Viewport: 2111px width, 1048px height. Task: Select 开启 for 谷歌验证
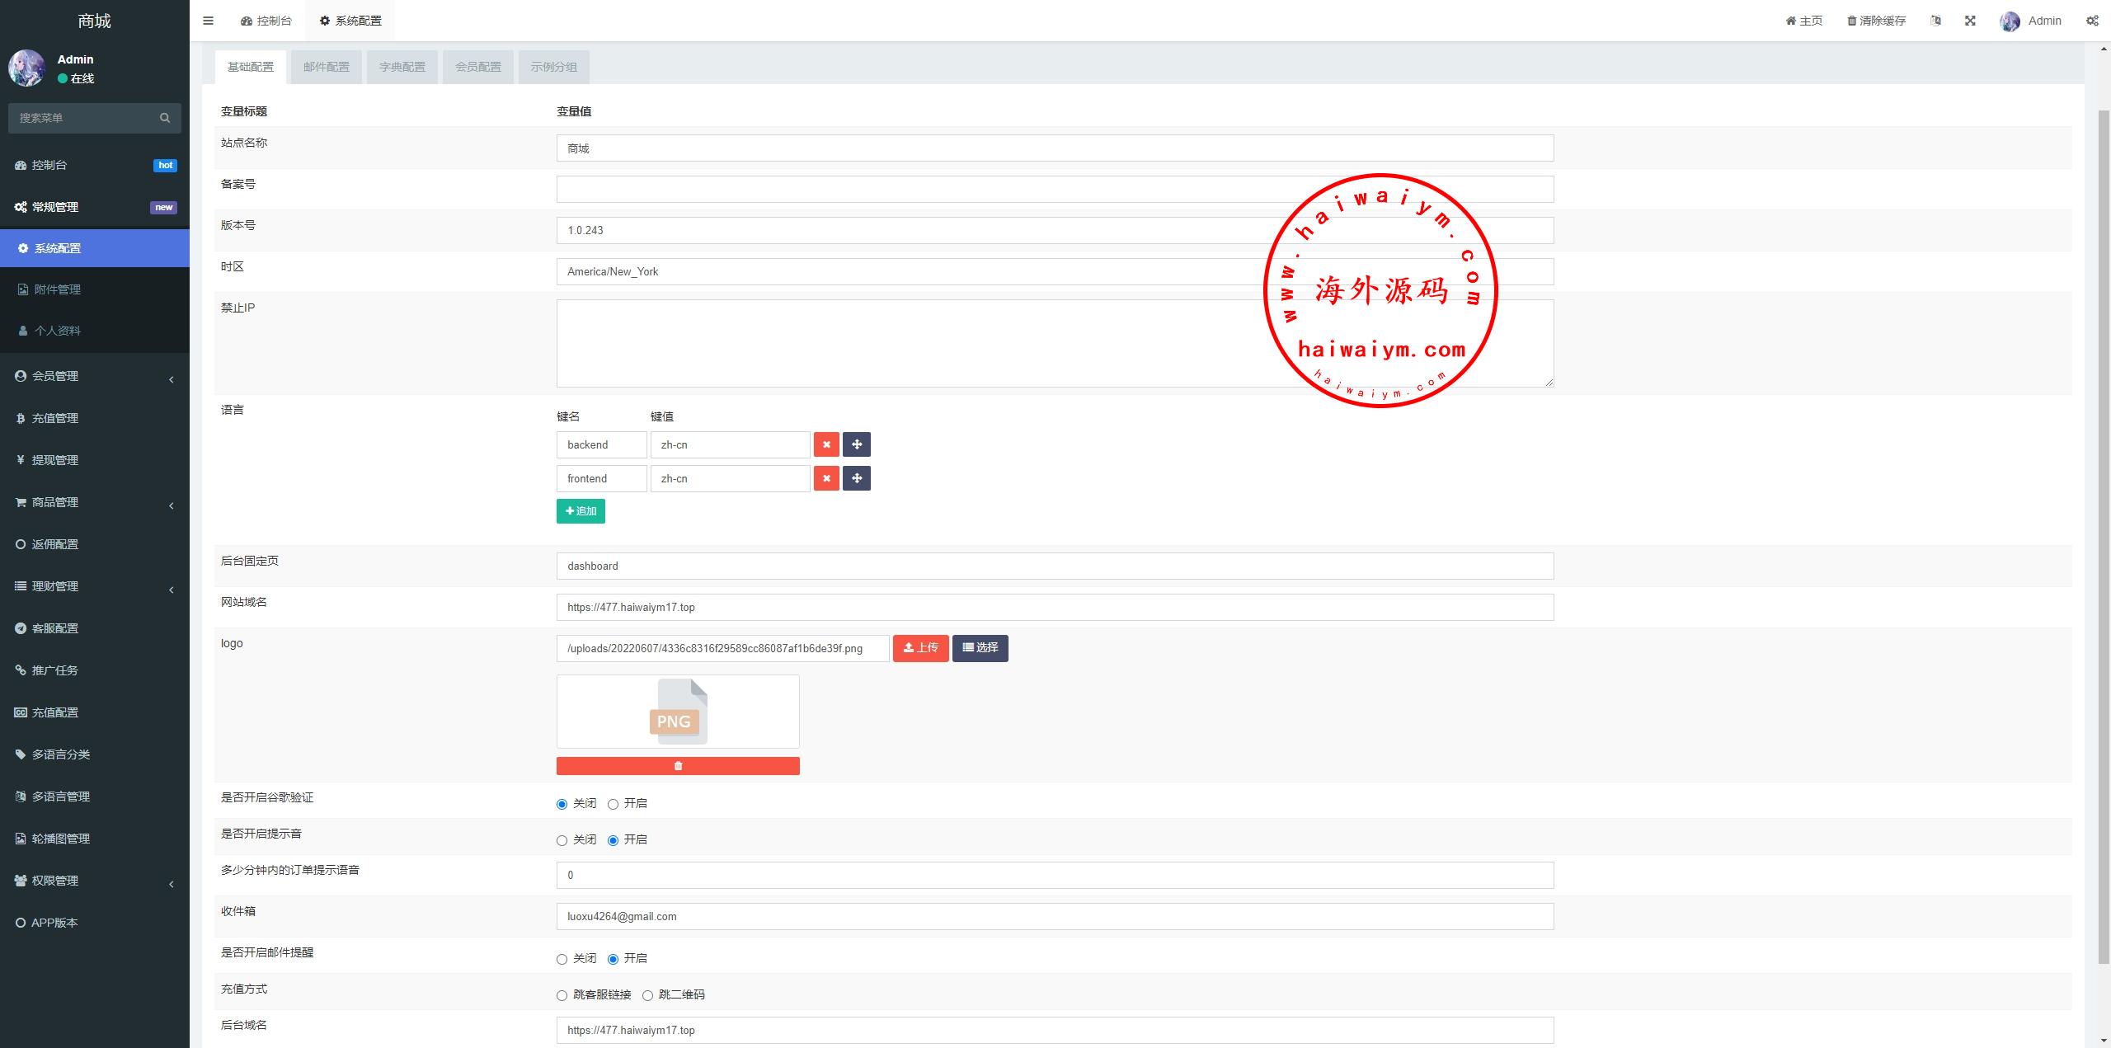[x=613, y=804]
